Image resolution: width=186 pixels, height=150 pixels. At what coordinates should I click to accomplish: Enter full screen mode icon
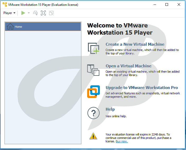[x=43, y=13]
